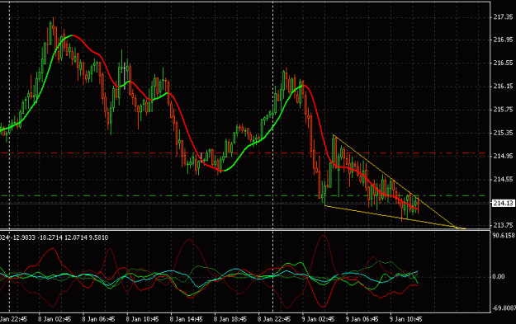The image size is (516, 324).
Task: Click the 8 Jan 02:45 time label
Action: [x=54, y=319]
